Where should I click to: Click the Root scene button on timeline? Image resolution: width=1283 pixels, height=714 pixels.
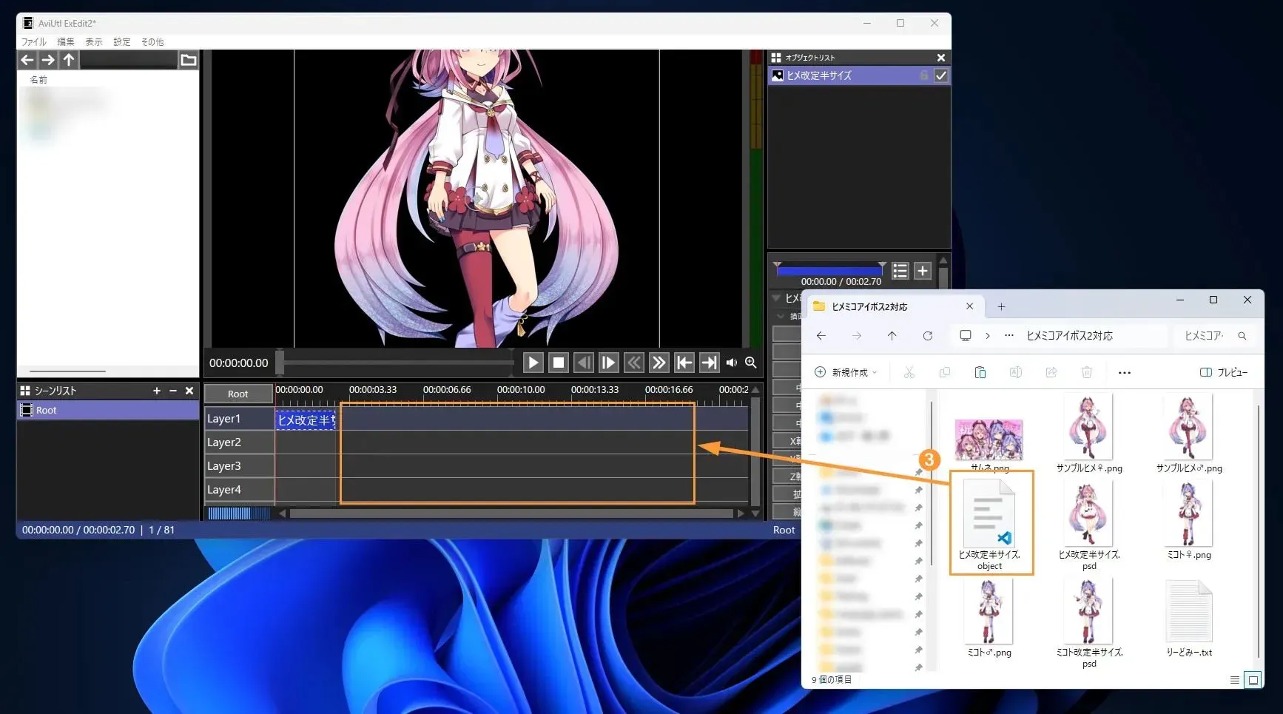coord(238,394)
